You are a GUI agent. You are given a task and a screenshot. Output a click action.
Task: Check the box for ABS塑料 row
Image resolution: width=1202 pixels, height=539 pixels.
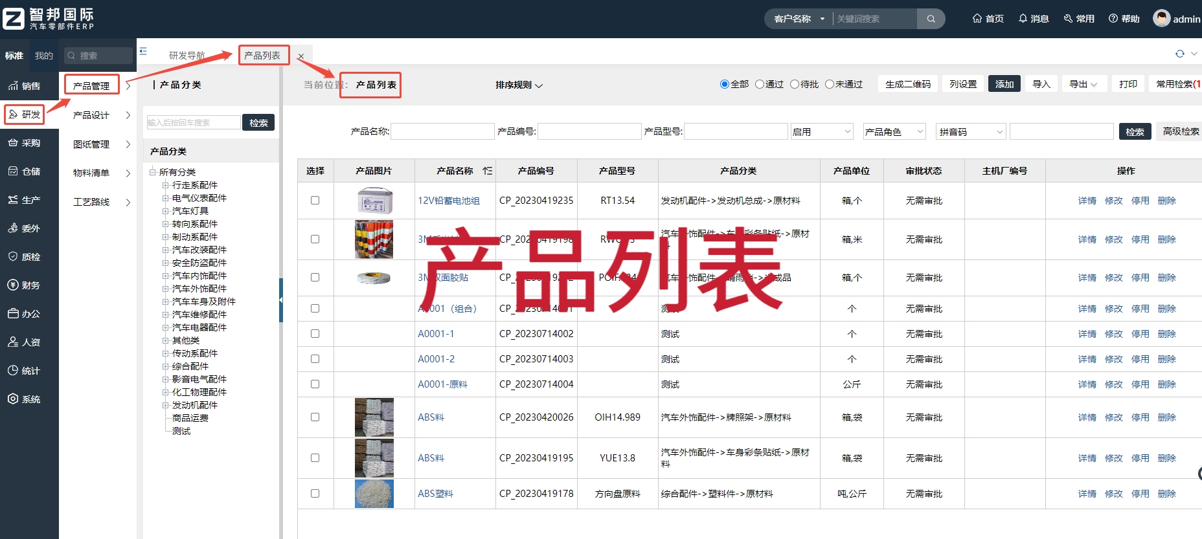(x=315, y=494)
